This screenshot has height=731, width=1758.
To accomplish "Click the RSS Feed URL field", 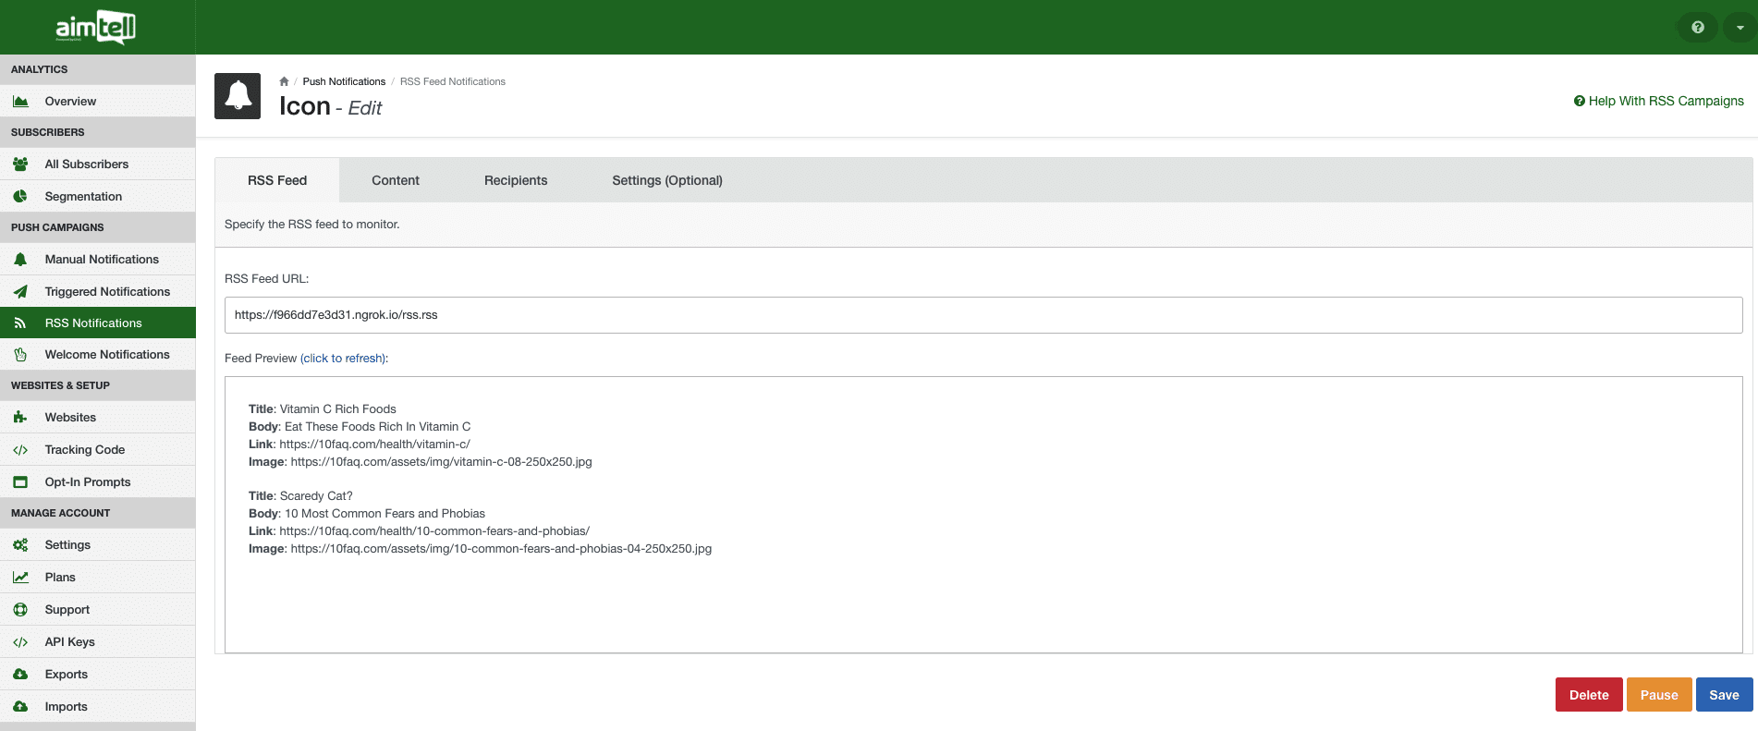I will tap(983, 315).
